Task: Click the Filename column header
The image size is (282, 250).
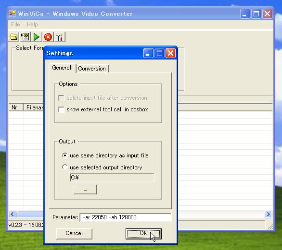Action: click(x=34, y=107)
